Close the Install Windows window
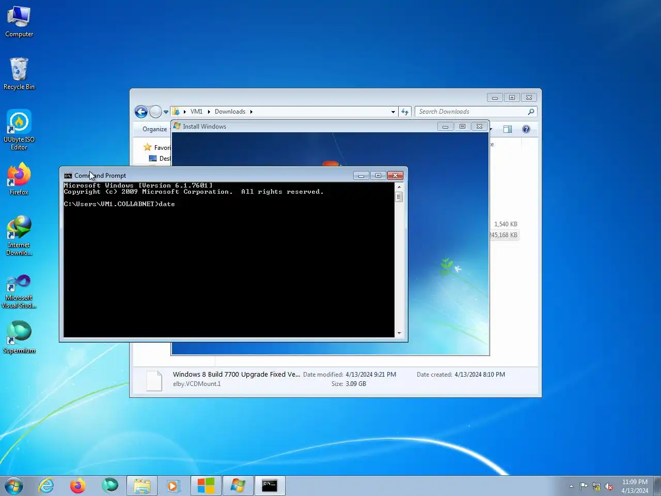The height and width of the screenshot is (496, 661). click(x=479, y=127)
